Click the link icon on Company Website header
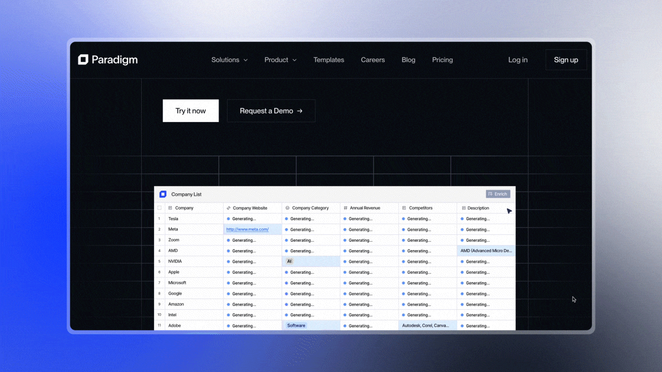Viewport: 662px width, 372px height. tap(229, 208)
